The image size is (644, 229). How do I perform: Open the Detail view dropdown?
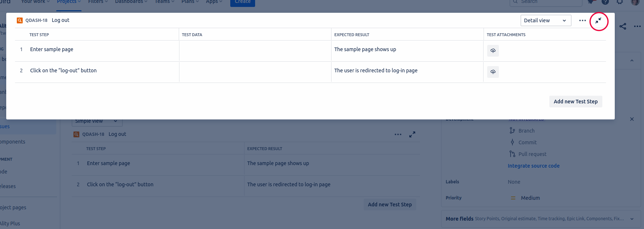point(546,20)
